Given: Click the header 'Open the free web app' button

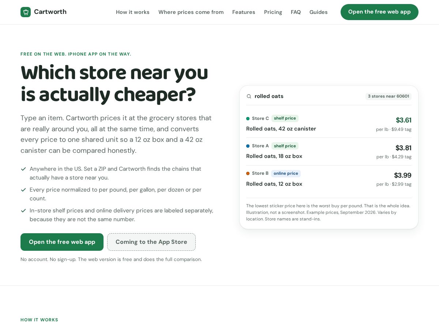Looking at the screenshot, I should pyautogui.click(x=379, y=12).
